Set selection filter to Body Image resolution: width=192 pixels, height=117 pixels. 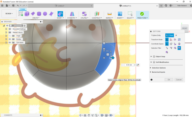pos(167,52)
